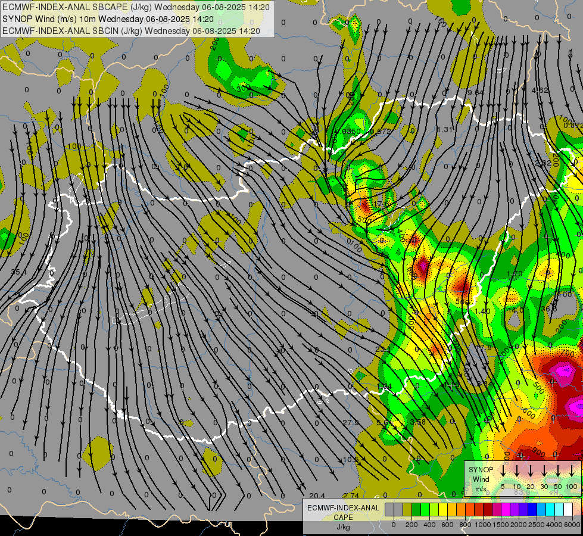Click the 100 m/s wind arrow in legend
The image size is (583, 536).
[572, 470]
